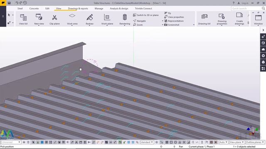The width and height of the screenshot is (266, 149).
Task: Click the Window icon in the ribbon
Action: point(258,17)
